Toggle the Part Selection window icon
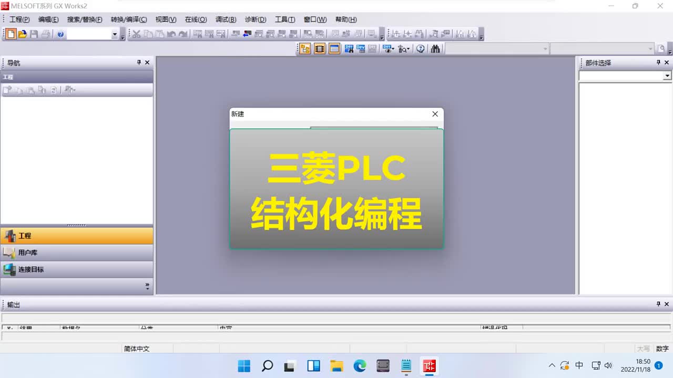This screenshot has height=378, width=673. click(320, 49)
